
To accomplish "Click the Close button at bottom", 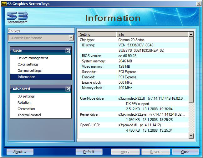I will coord(185,152).
